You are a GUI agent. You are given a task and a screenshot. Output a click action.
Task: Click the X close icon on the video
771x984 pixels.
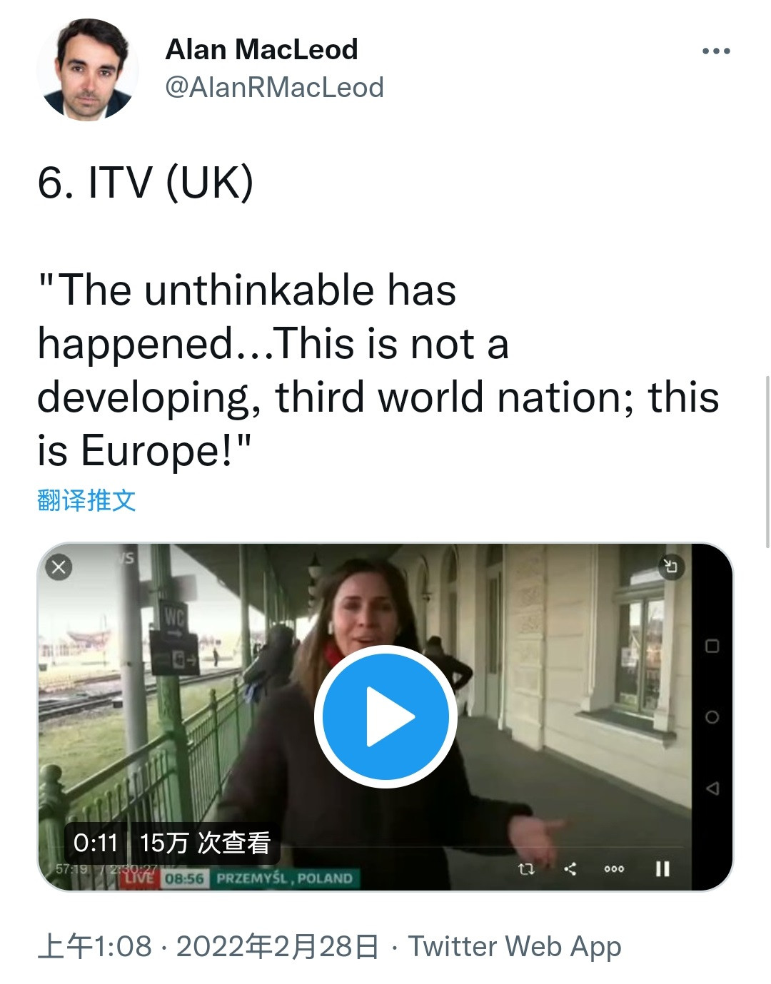pos(59,567)
